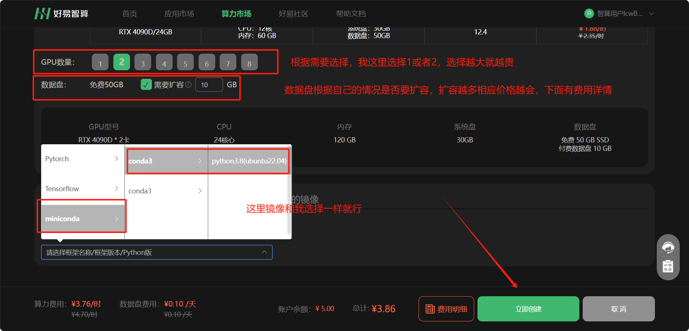The width and height of the screenshot is (689, 331).
Task: Select the 算力市场 nav tab
Action: coord(236,14)
